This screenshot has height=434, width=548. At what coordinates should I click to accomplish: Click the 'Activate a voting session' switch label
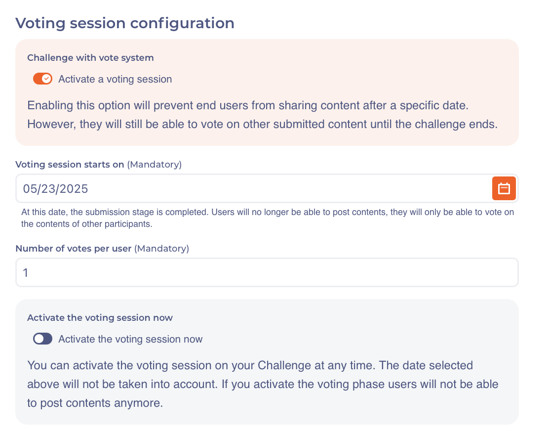pyautogui.click(x=115, y=79)
